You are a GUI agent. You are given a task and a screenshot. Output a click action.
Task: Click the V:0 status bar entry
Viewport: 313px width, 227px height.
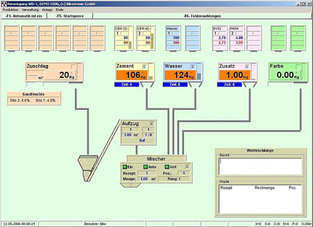258,224
